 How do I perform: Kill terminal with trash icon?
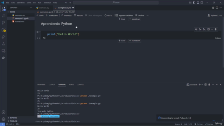pyautogui.click(x=209, y=85)
